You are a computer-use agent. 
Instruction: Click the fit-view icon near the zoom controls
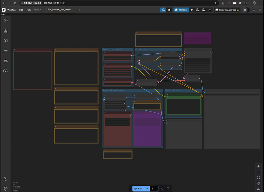pos(259,177)
